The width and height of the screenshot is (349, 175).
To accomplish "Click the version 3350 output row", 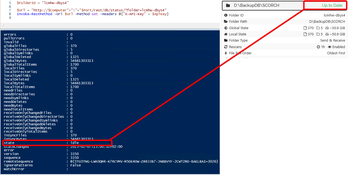I will pos(41,154).
